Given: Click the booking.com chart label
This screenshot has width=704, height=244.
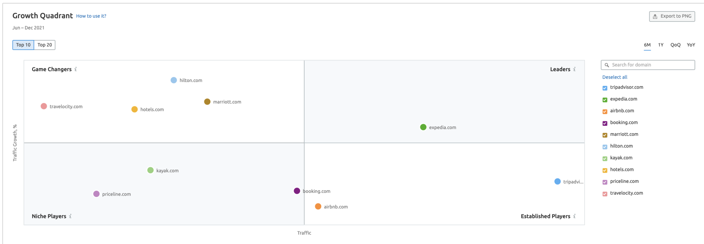Looking at the screenshot, I should pos(316,191).
